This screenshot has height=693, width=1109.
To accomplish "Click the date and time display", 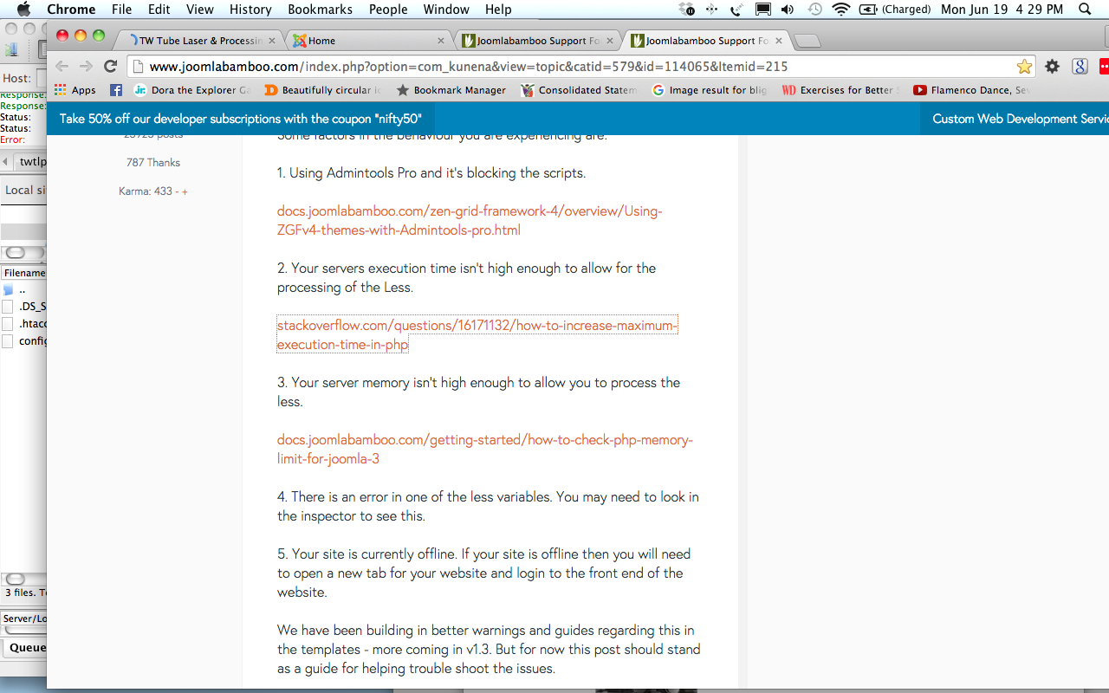I will 1002,10.
